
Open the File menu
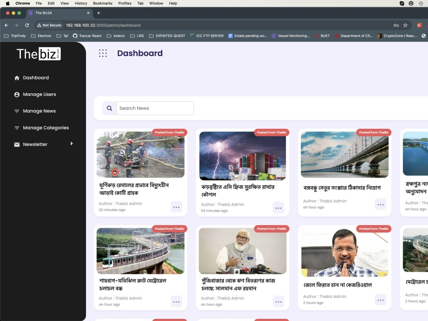(x=39, y=3)
